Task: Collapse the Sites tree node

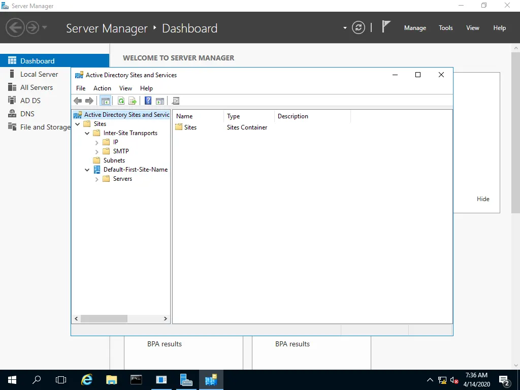Action: [x=78, y=124]
